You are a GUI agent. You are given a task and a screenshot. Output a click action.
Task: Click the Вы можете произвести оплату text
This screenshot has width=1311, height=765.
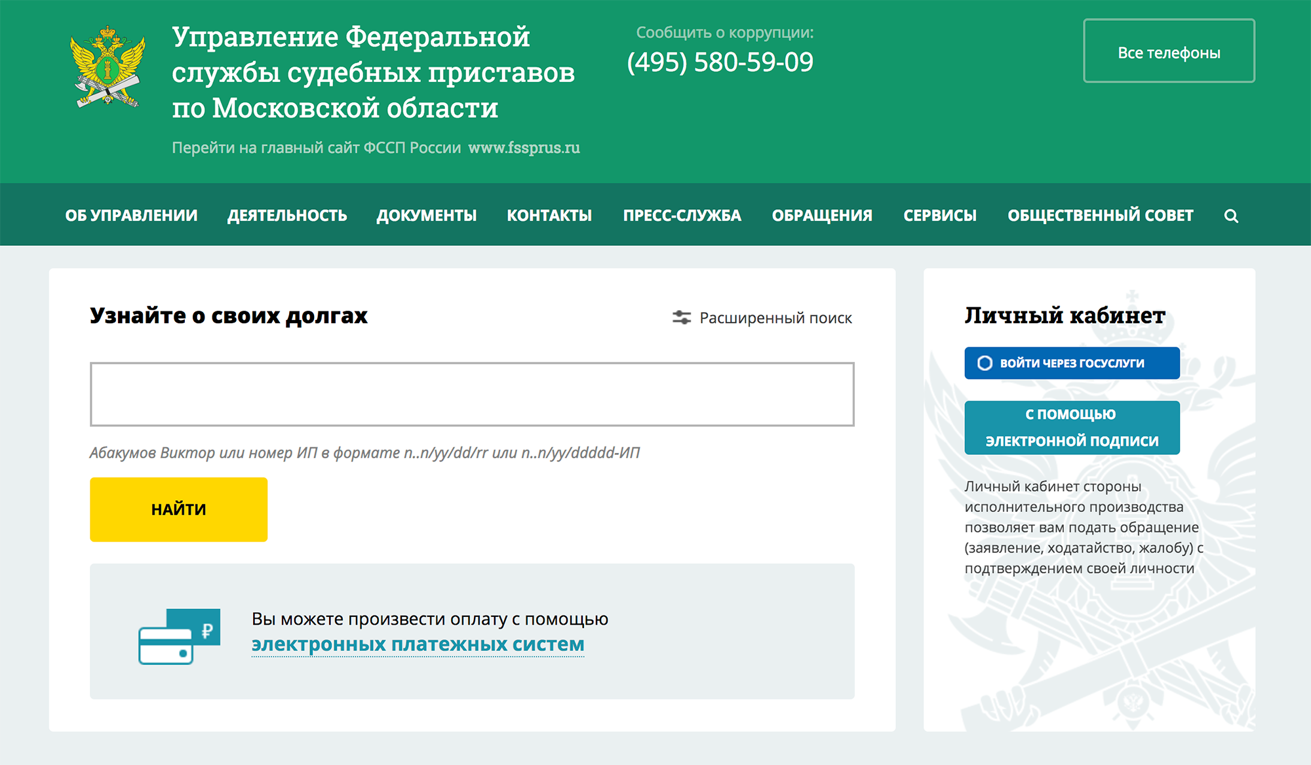(x=430, y=619)
